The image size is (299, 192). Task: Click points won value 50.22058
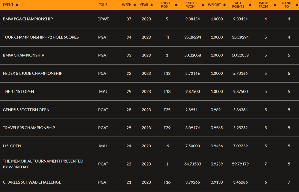pyautogui.click(x=193, y=55)
